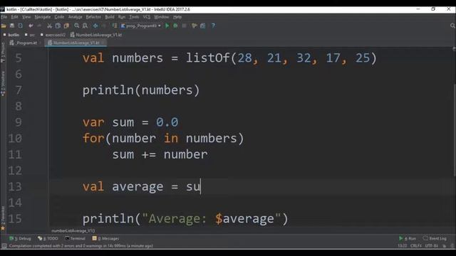The width and height of the screenshot is (456, 256).
Task: Click the Replace toolbar icon
Action: (85, 26)
